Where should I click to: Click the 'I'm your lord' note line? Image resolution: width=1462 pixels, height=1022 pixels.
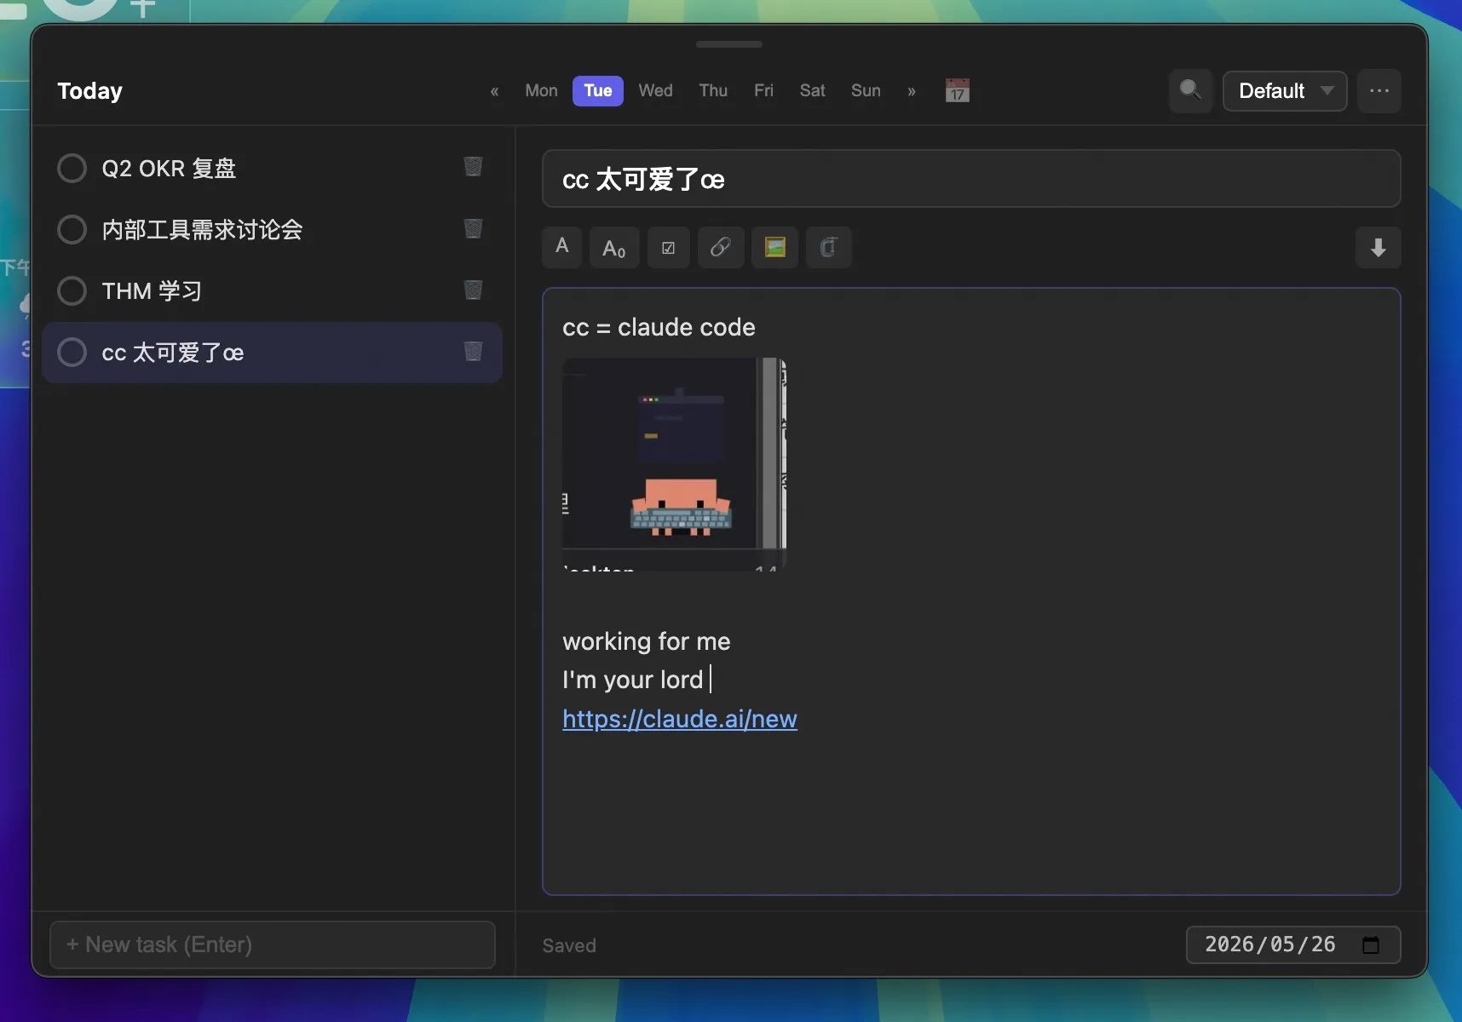pos(633,680)
